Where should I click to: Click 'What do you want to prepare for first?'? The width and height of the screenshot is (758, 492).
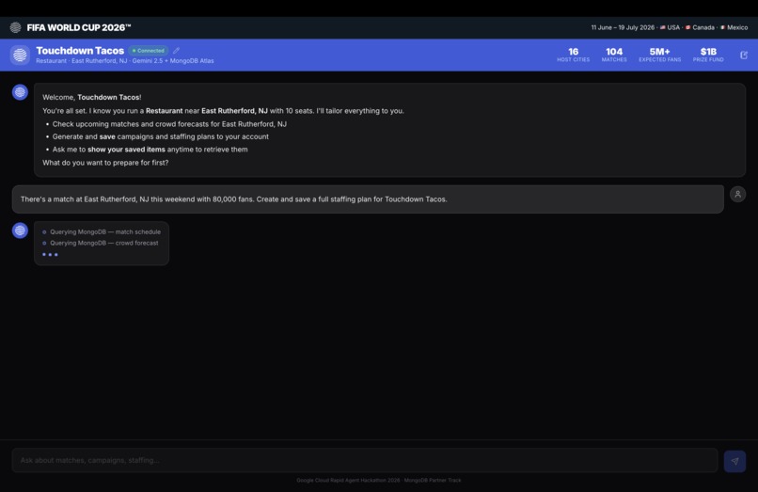105,163
